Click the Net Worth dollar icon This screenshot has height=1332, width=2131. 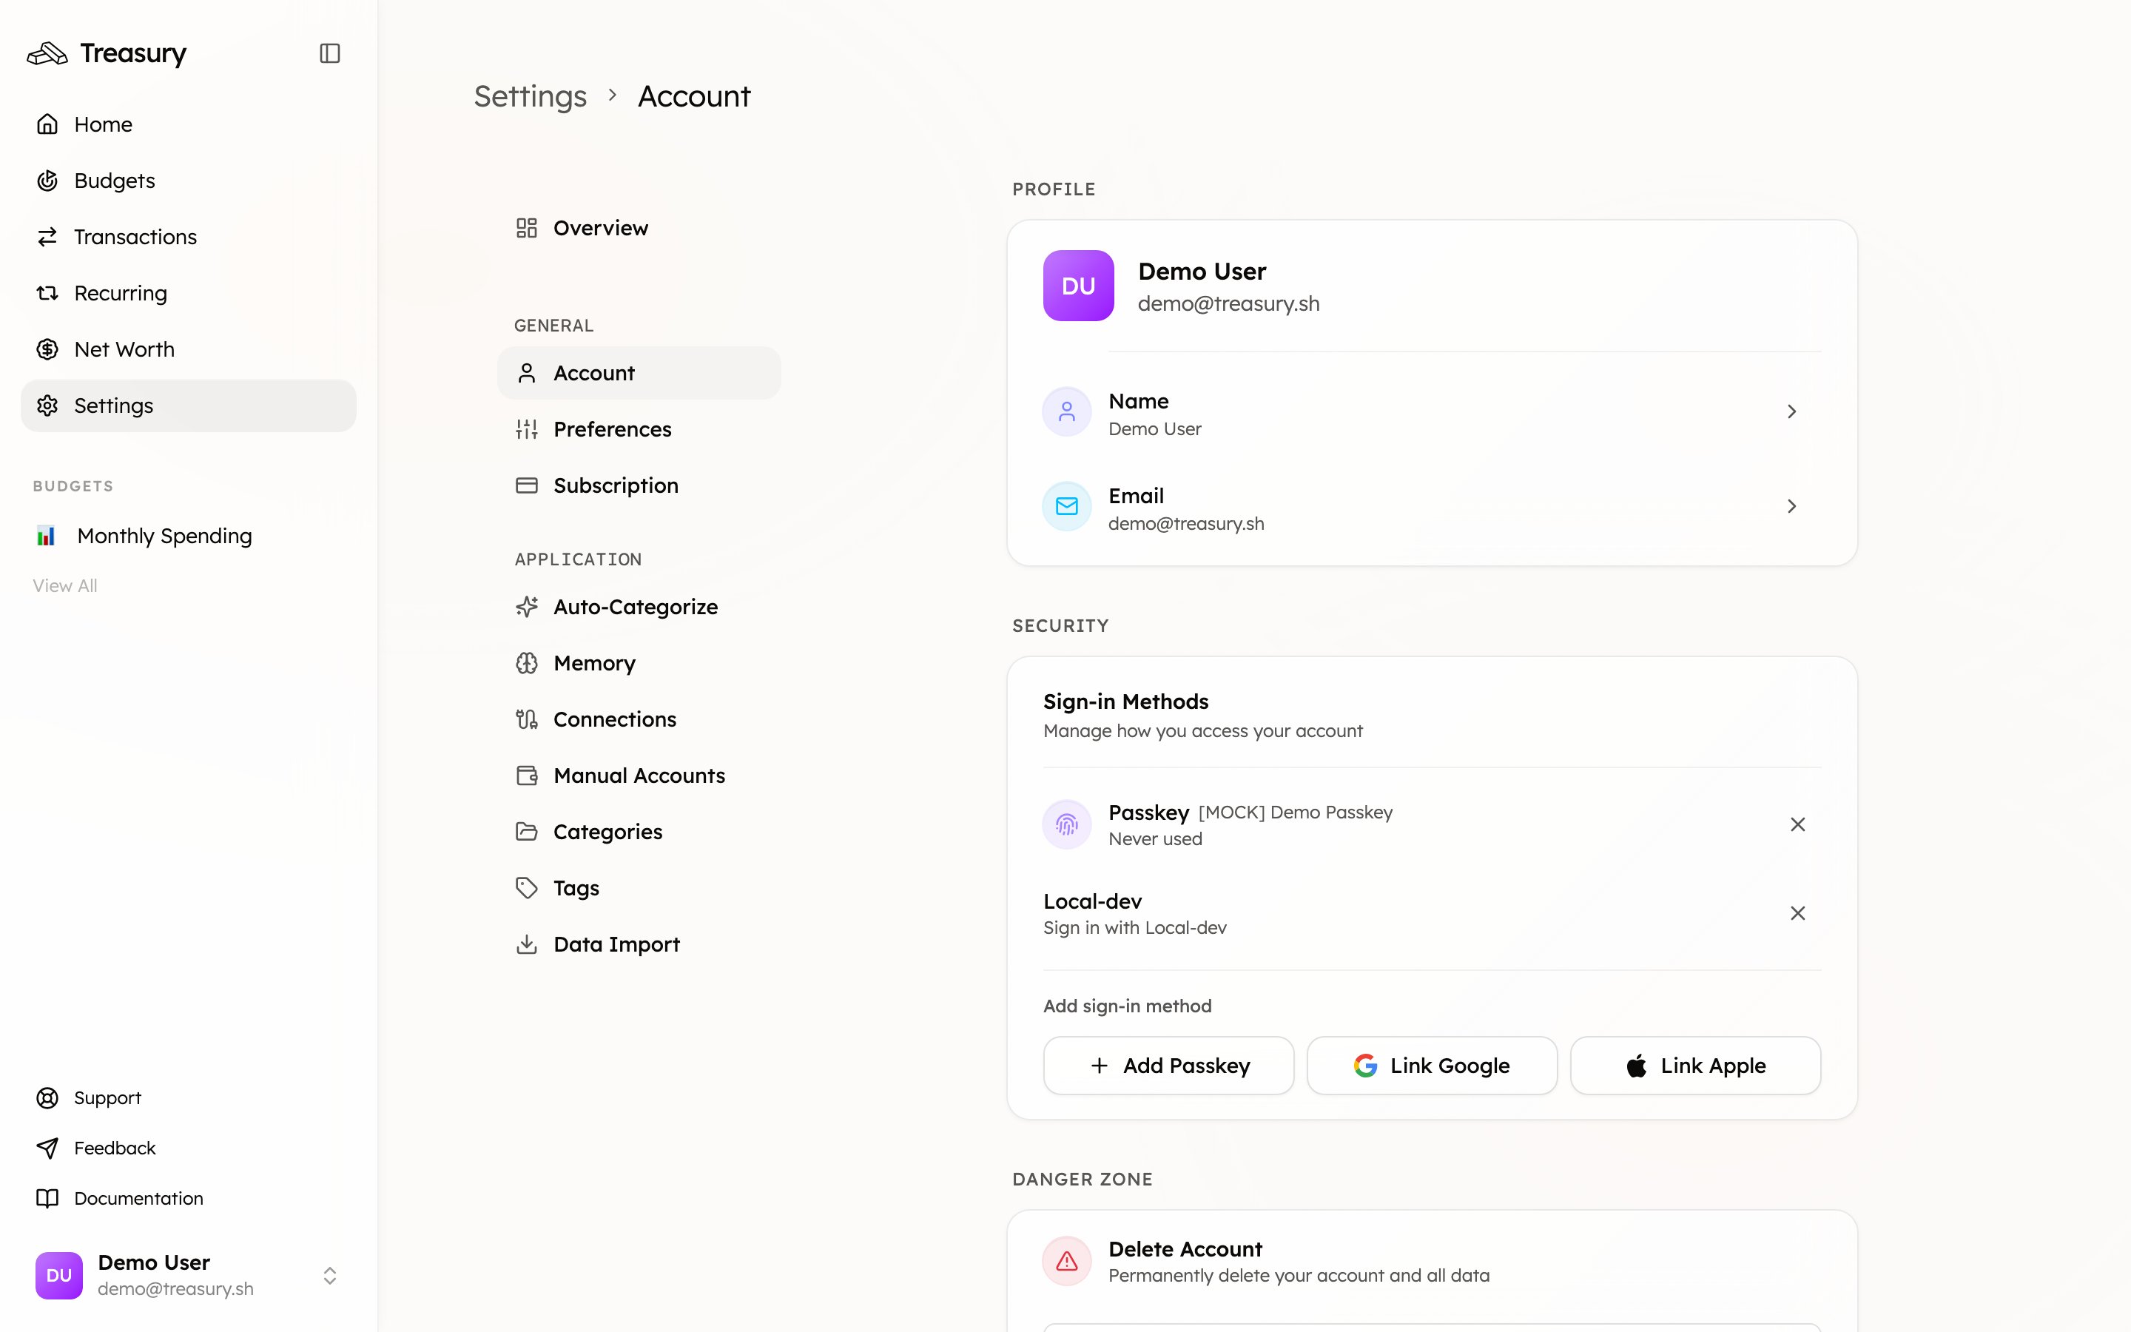[x=47, y=350]
